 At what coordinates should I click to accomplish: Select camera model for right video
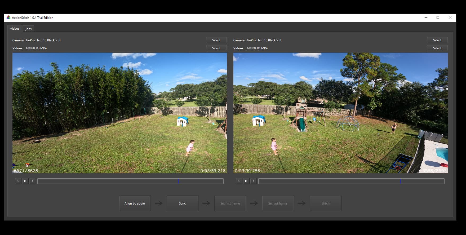click(x=437, y=40)
